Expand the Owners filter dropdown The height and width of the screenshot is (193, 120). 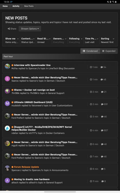[x=60, y=40]
